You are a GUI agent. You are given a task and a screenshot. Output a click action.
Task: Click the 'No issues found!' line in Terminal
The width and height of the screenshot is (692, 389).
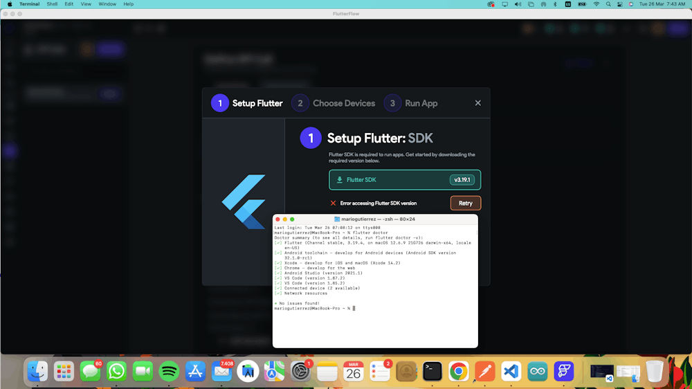[297, 303]
